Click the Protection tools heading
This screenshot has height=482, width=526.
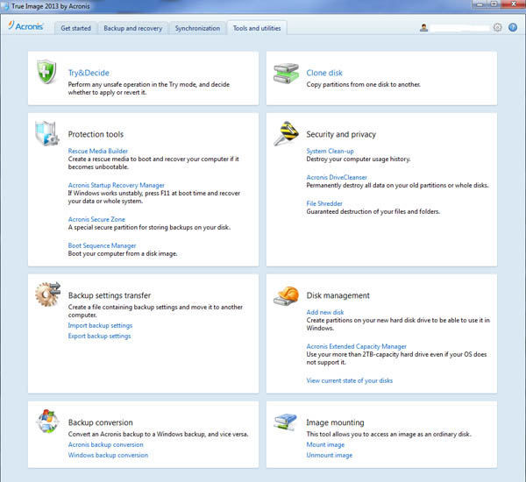[x=96, y=134]
